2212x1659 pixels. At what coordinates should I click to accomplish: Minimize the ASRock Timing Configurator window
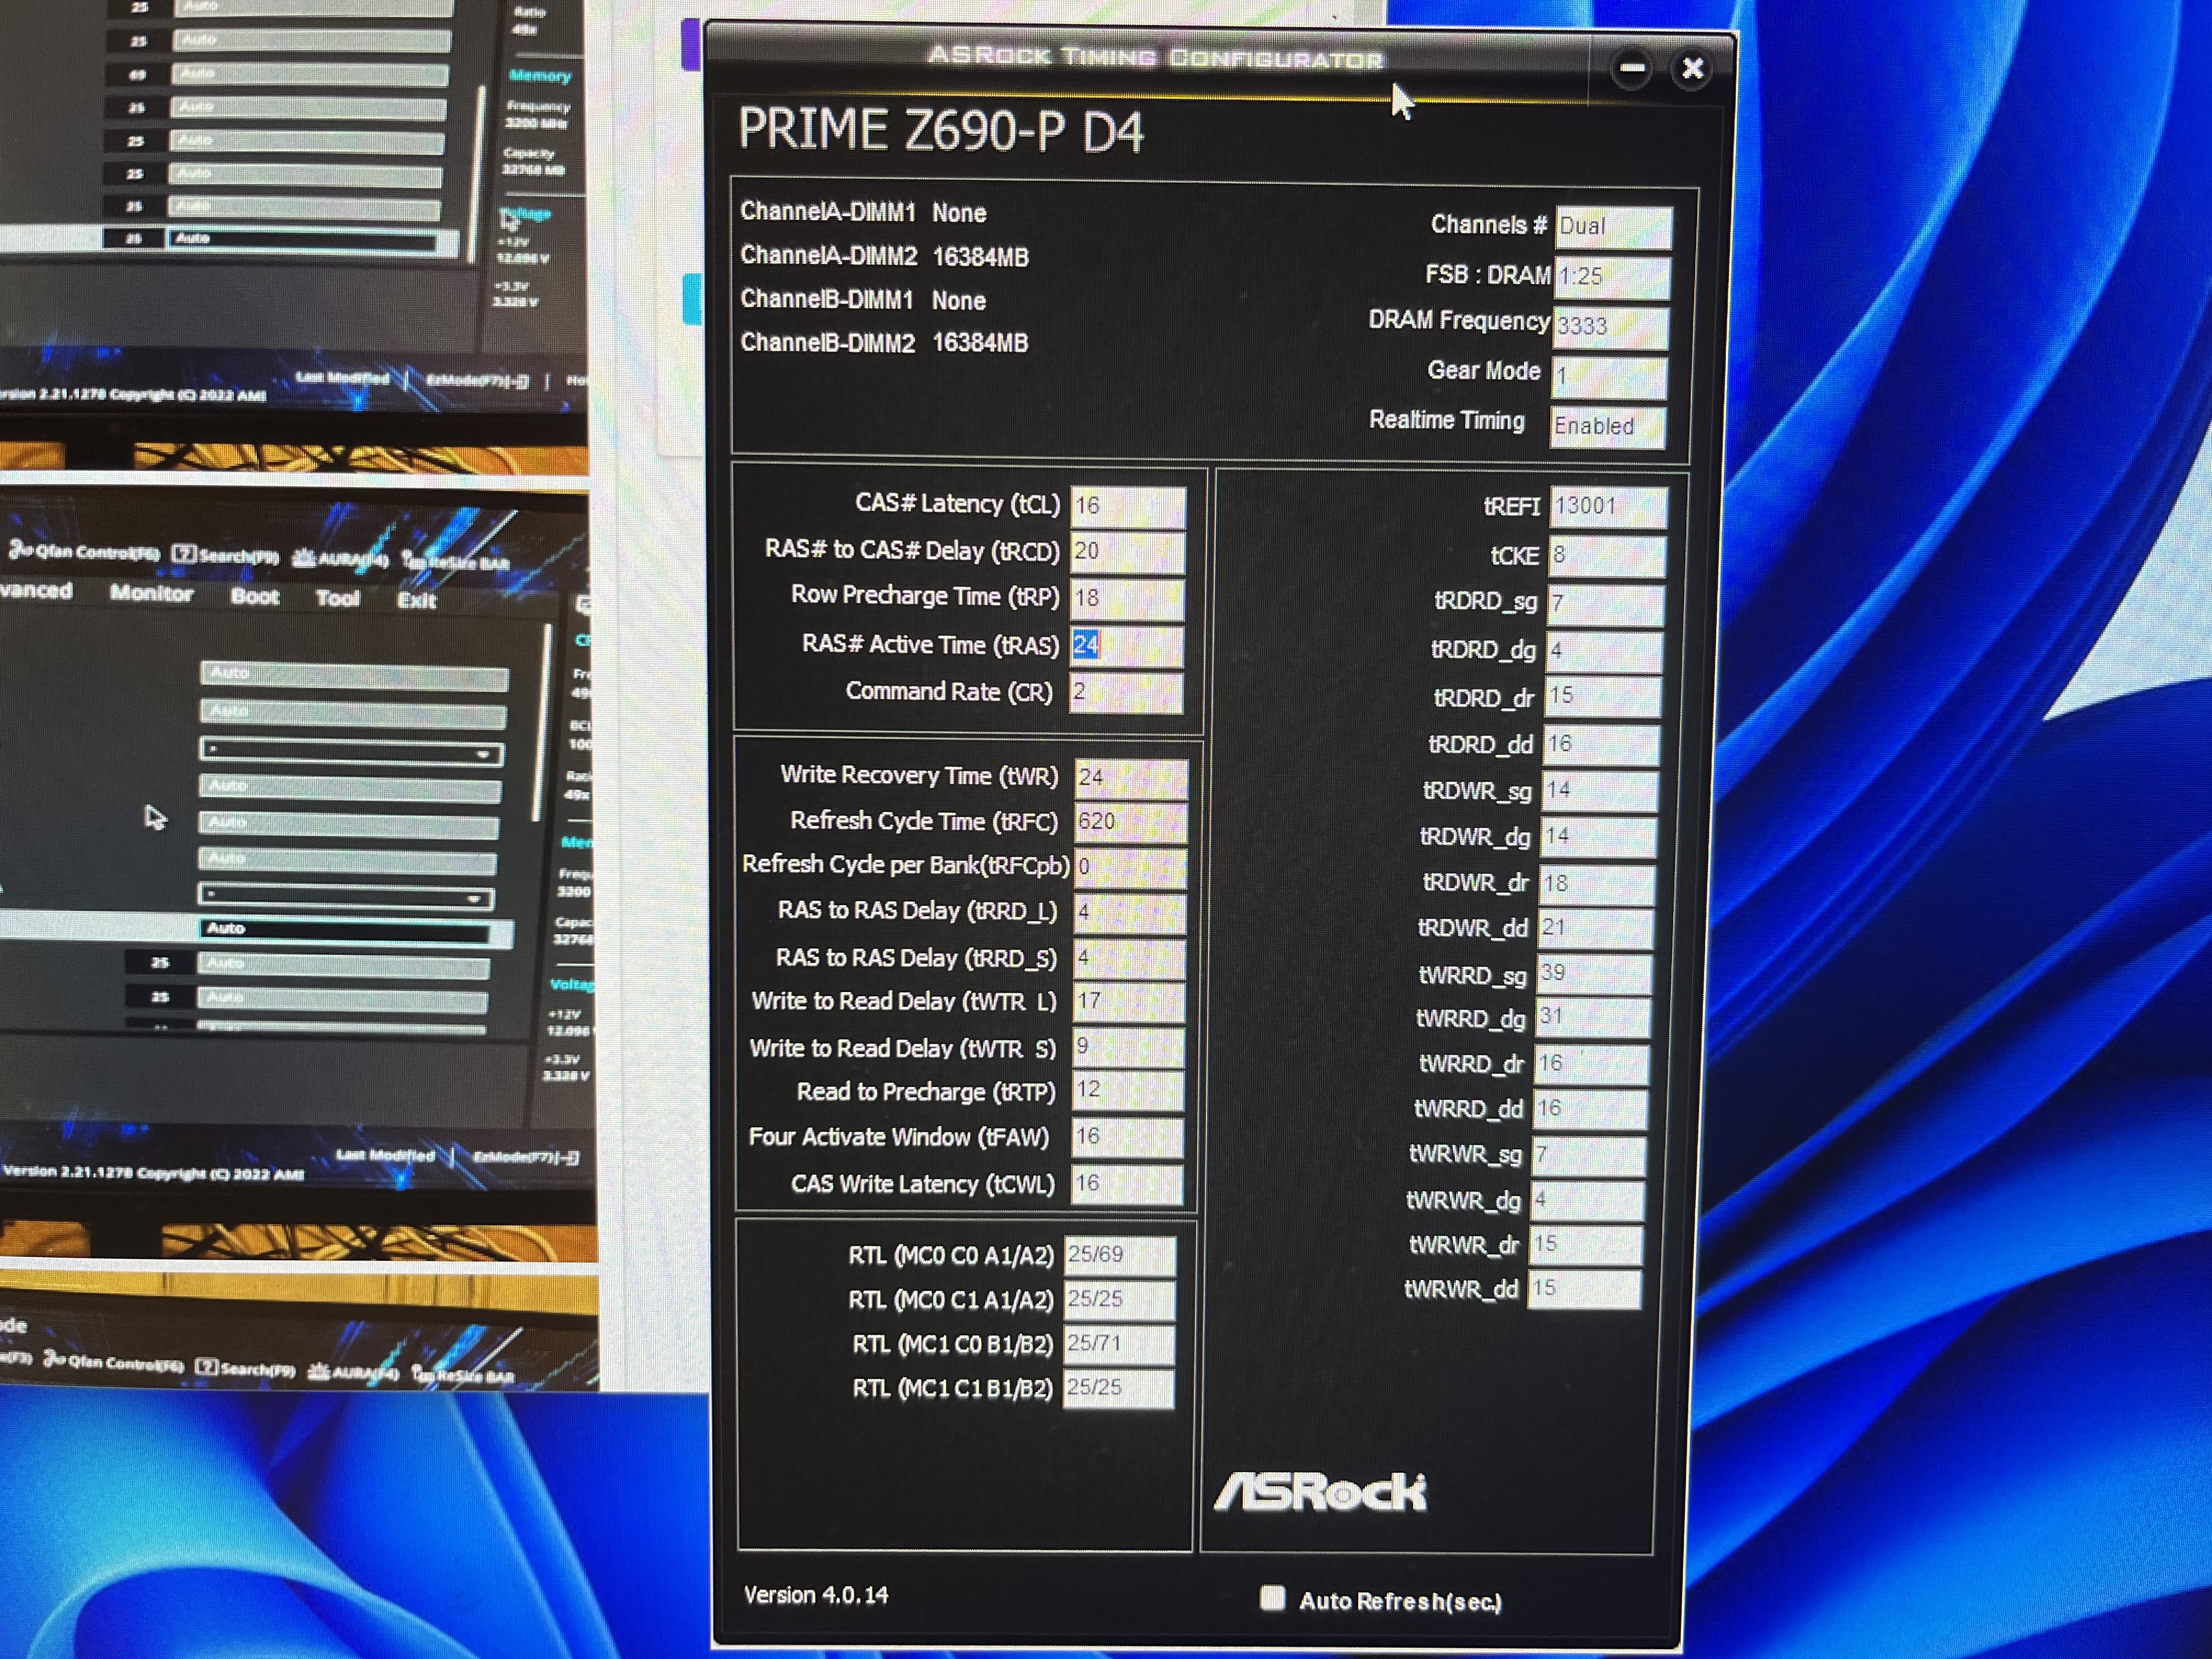click(x=1632, y=69)
